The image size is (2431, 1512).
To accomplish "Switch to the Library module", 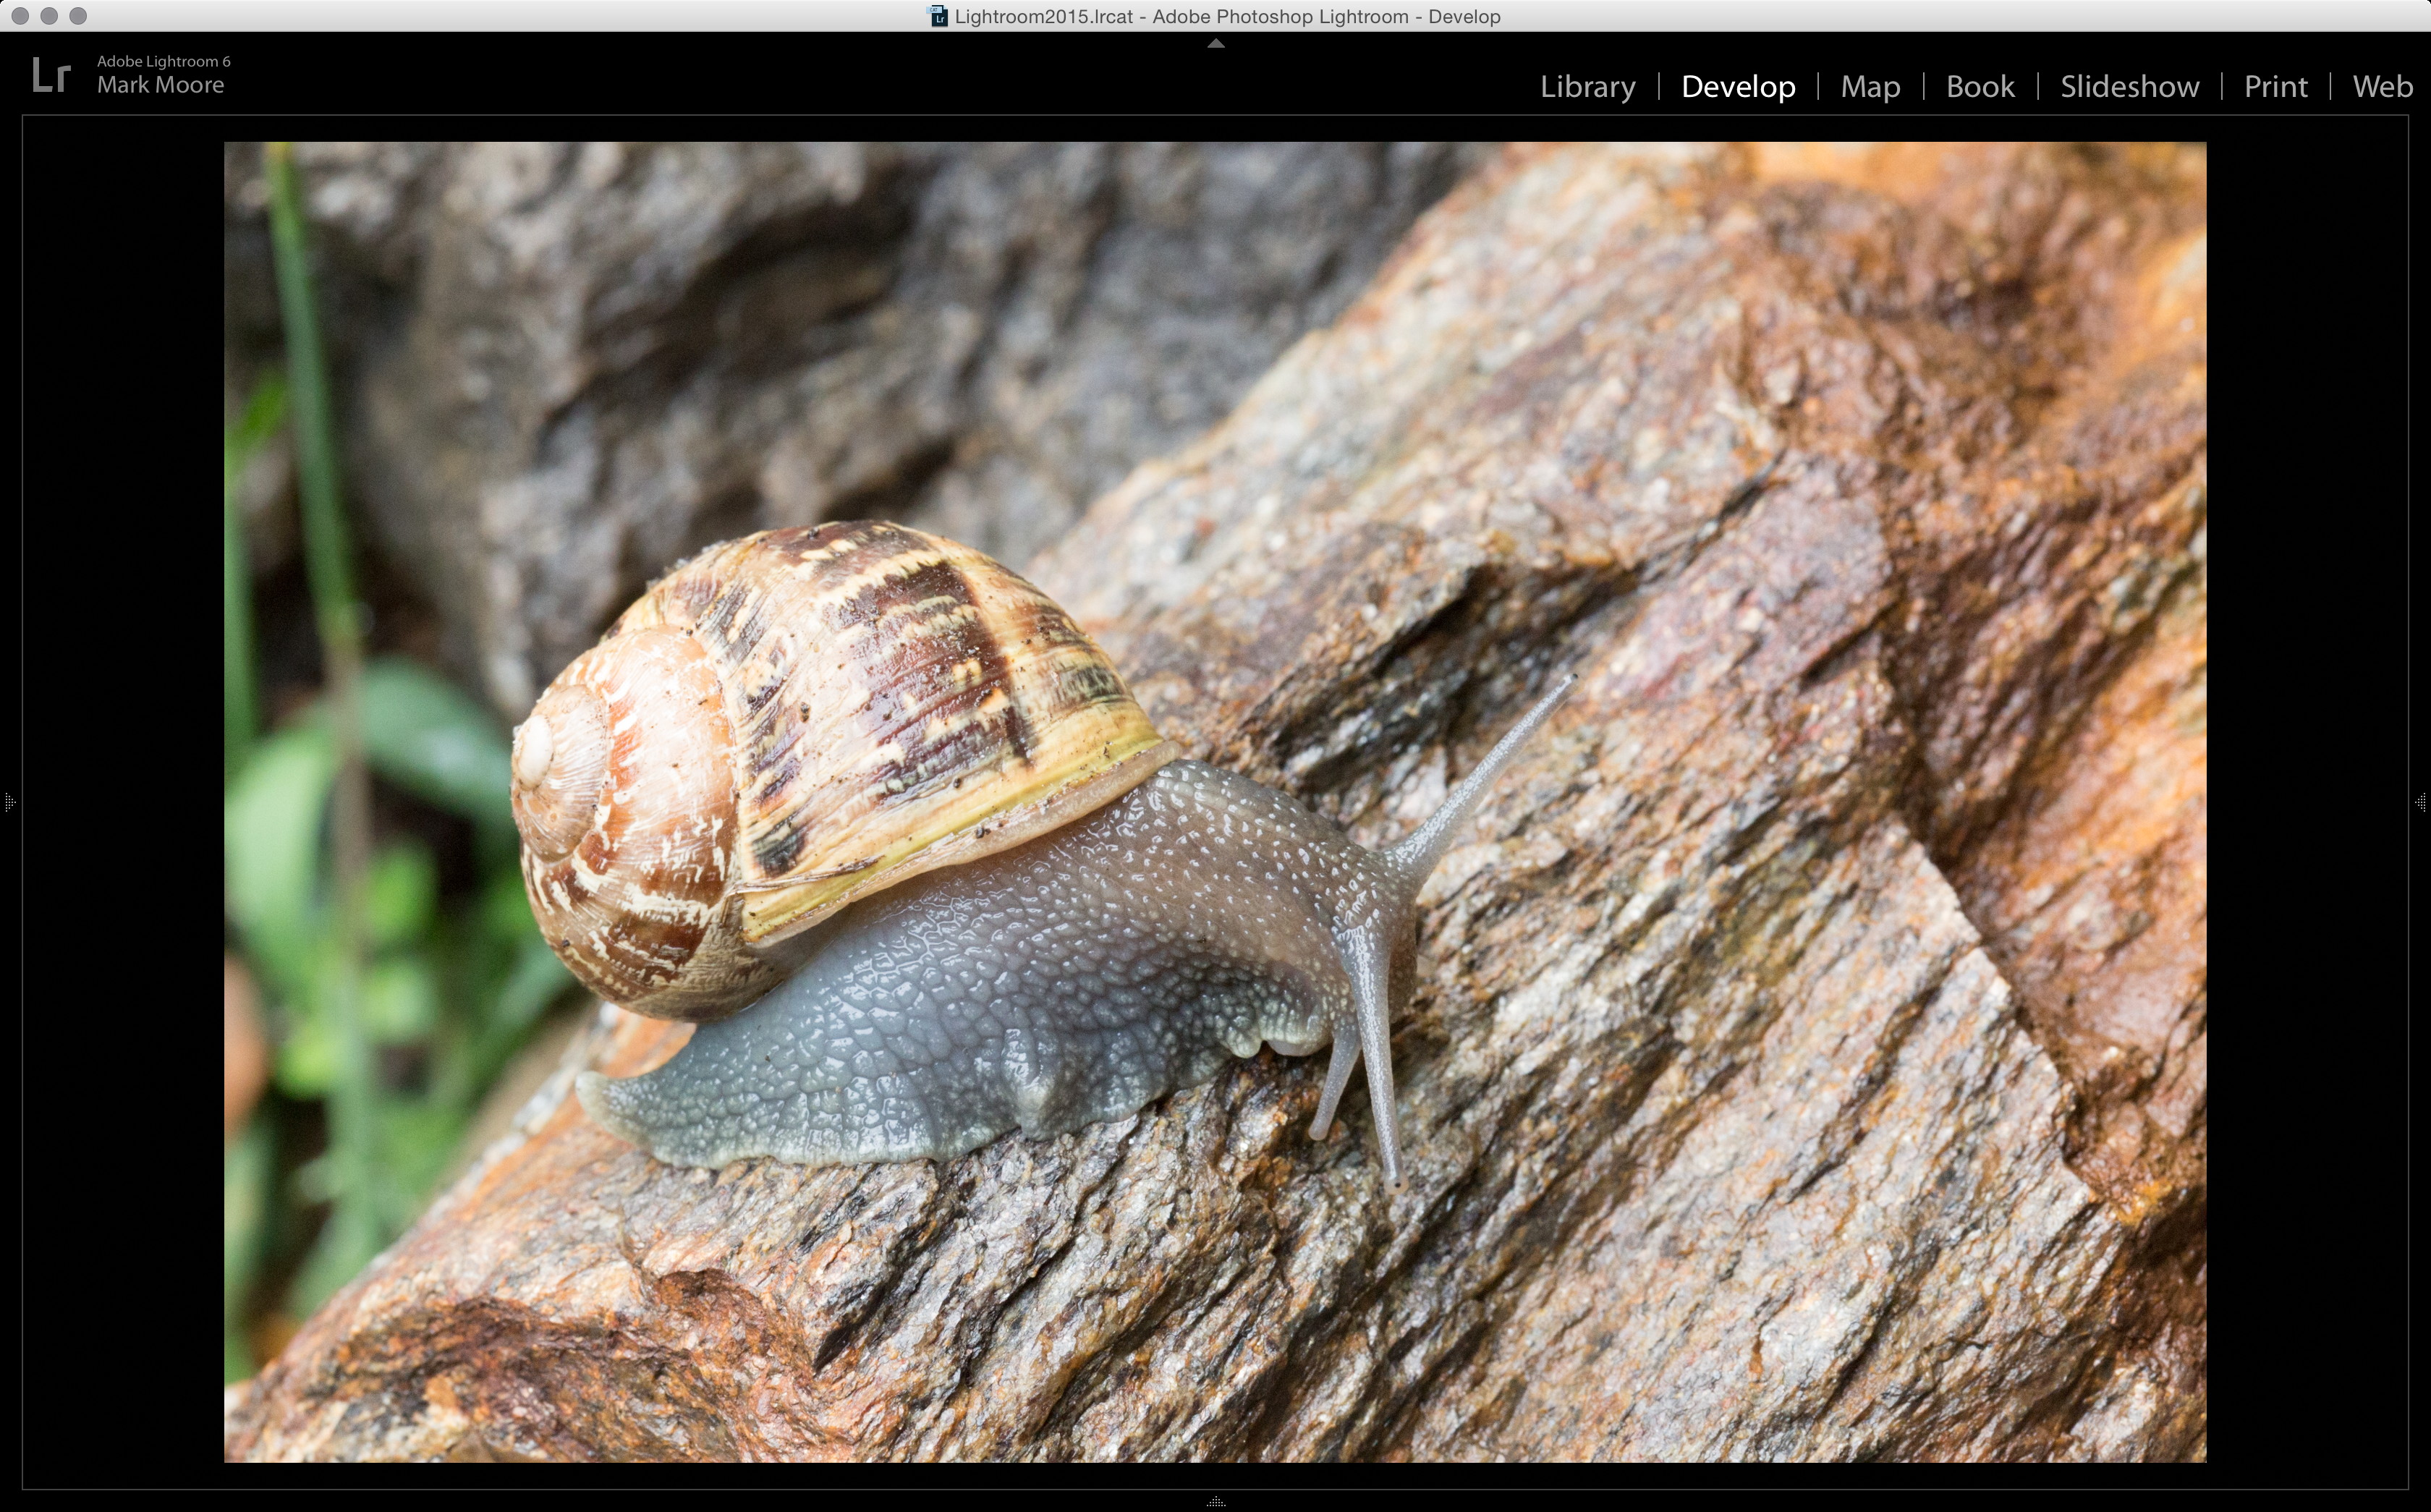I will (x=1587, y=87).
